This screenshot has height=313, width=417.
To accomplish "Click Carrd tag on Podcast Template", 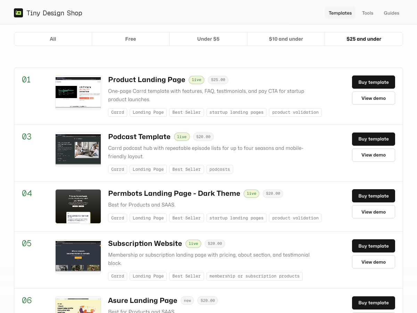I will (118, 169).
